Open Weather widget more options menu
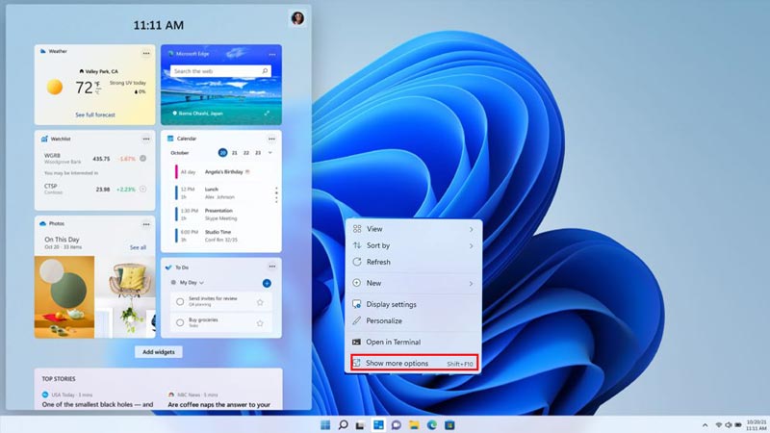 [146, 53]
